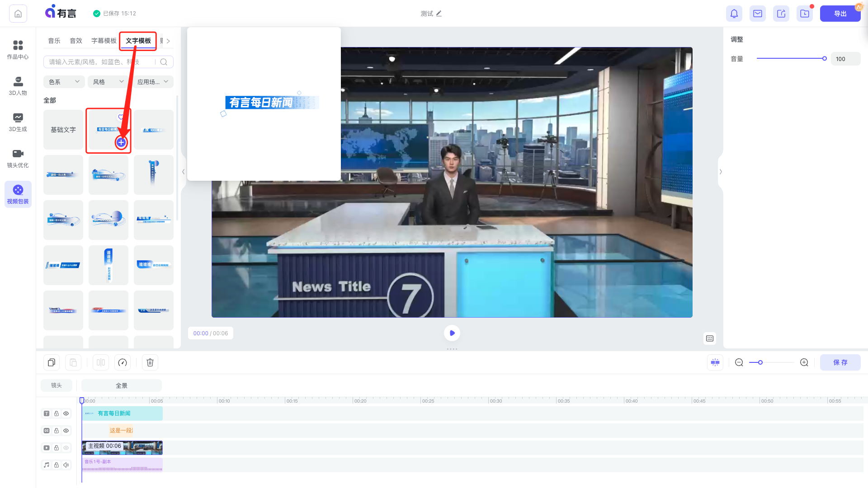Viewport: 868px width, 488px height.
Task: Open the 色系 dropdown
Action: click(x=64, y=82)
